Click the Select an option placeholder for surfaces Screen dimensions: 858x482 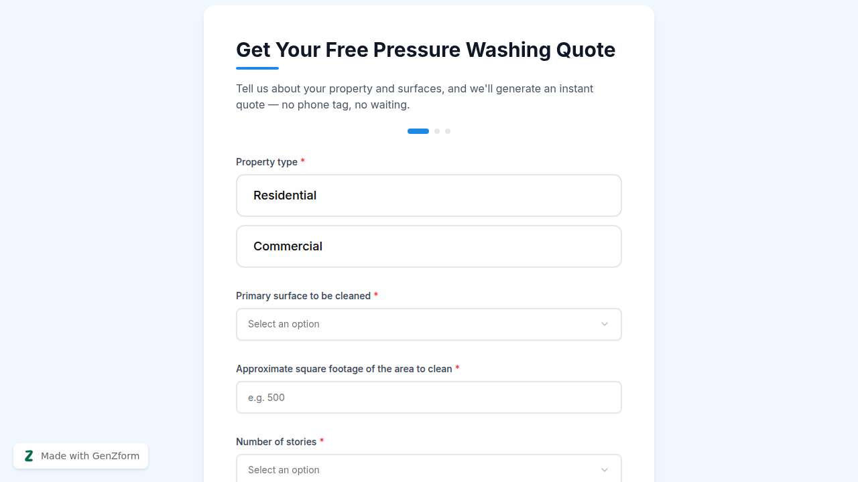click(284, 324)
